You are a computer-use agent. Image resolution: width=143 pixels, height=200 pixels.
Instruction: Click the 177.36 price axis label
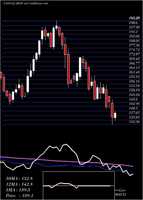coord(134,45)
